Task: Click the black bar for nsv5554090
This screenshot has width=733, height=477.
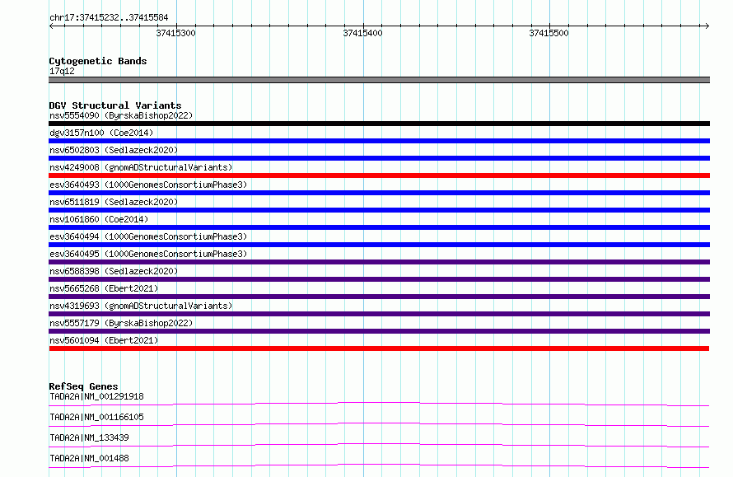Action: click(x=379, y=124)
